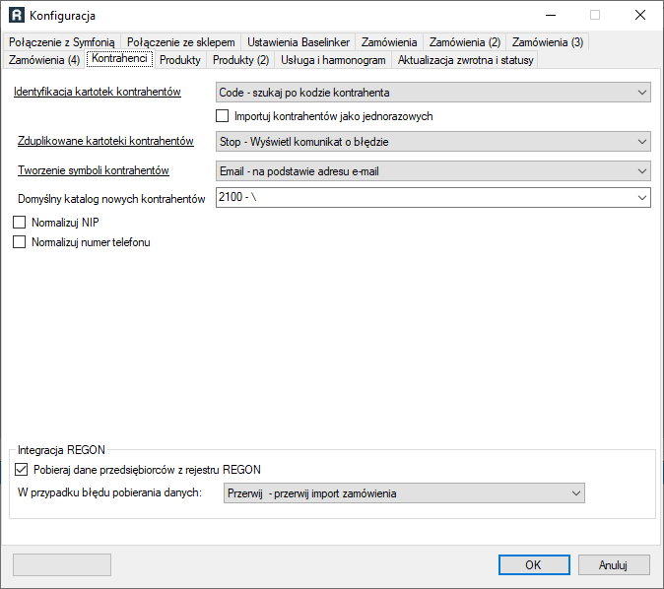Viewport: 664px width, 589px height.
Task: Click the blank button at bottom left
Action: [62, 564]
